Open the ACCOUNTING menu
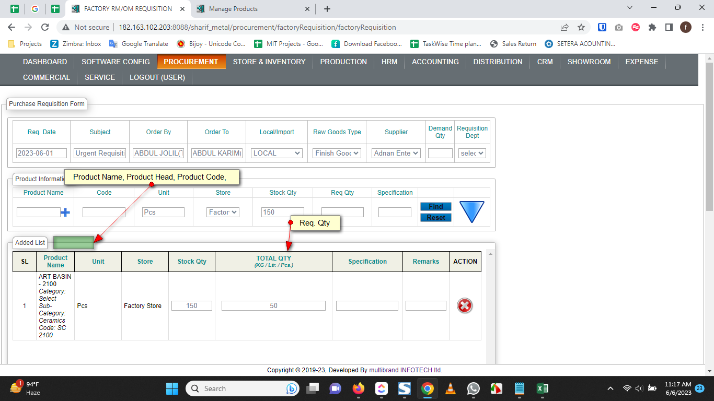 (x=435, y=62)
